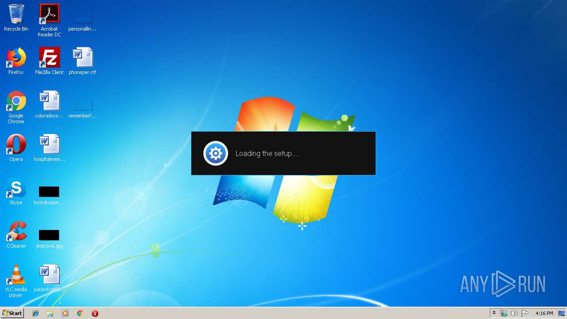567x319 pixels.
Task: Select the phoneper.rtf document
Action: [x=82, y=61]
